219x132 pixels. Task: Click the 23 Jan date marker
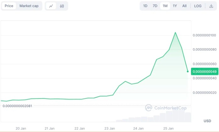tap(109, 129)
